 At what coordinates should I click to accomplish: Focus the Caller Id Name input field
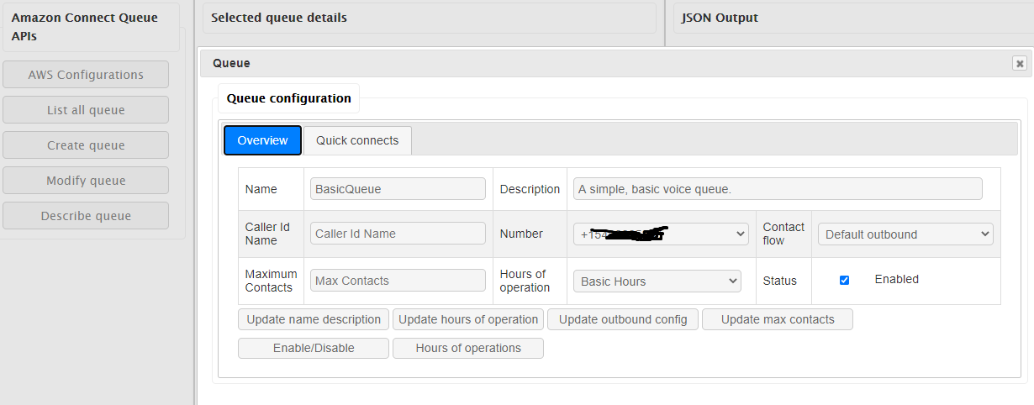tap(398, 234)
